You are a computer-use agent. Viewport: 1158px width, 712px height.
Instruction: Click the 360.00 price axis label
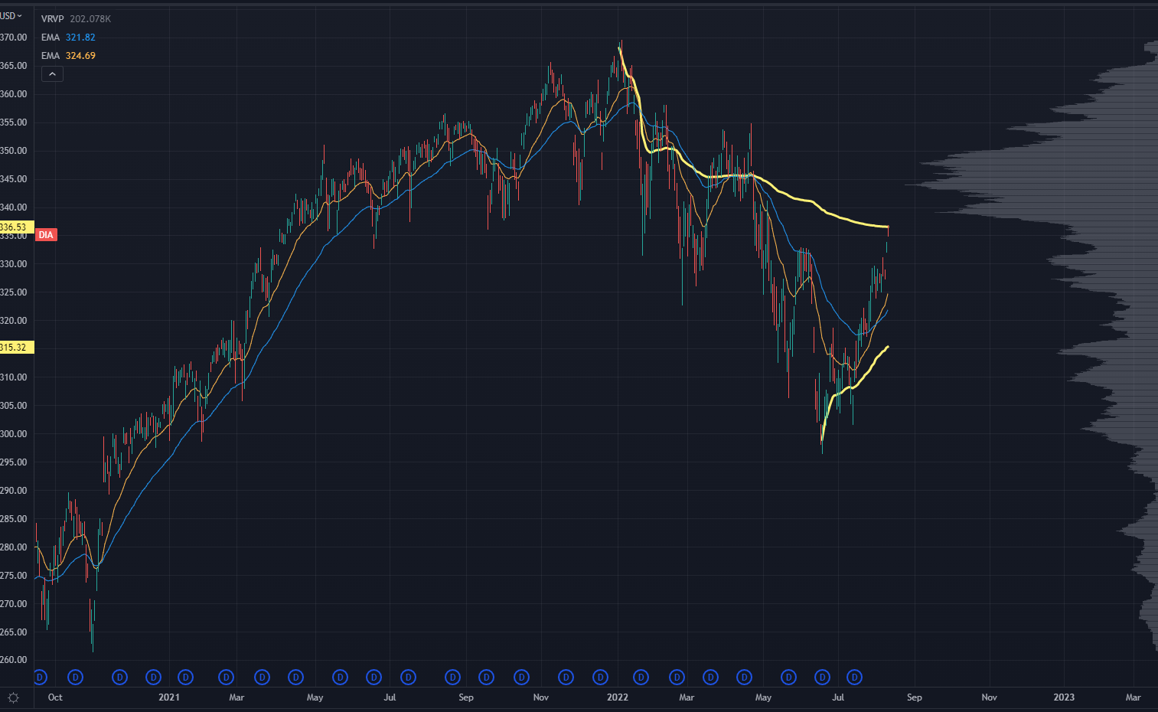(14, 94)
